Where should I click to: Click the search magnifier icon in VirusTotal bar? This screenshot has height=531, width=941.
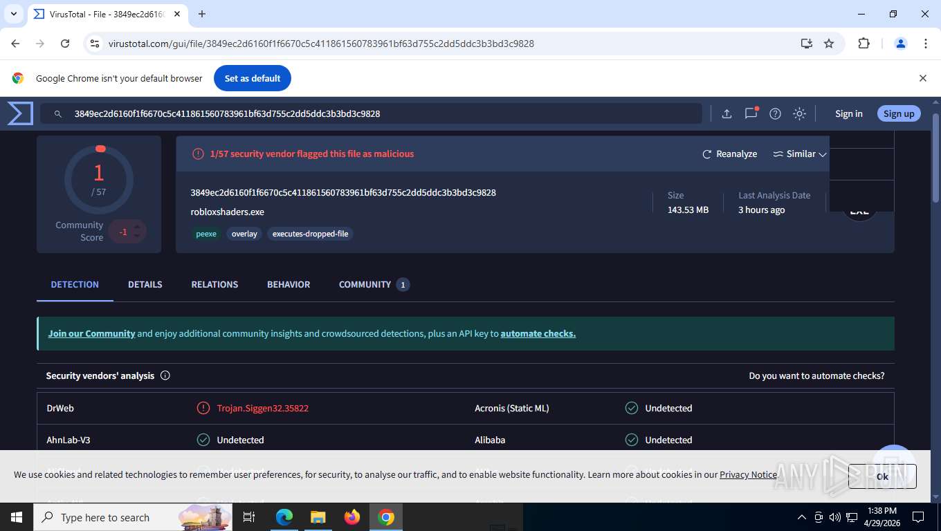pos(58,114)
